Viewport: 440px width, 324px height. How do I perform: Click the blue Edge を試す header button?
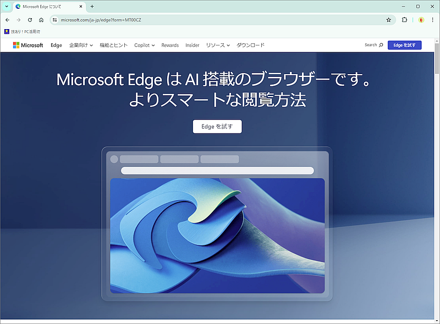click(404, 45)
